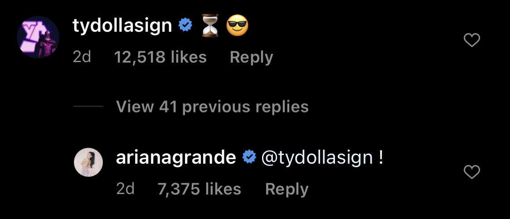
Task: Reply to tydollasign's comment
Action: tap(251, 57)
